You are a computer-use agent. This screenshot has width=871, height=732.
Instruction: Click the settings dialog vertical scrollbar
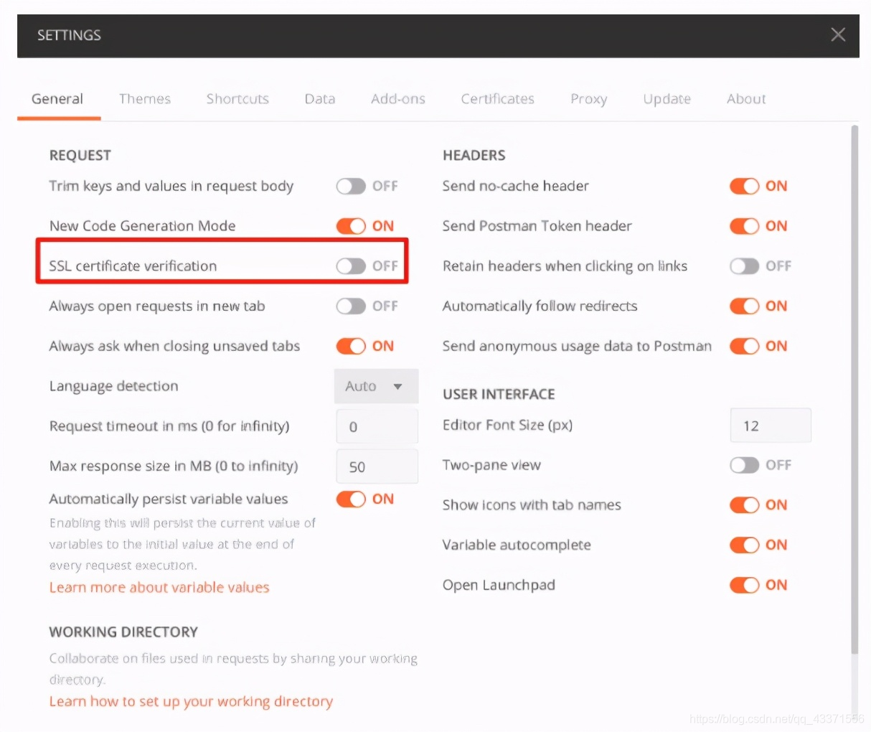pyautogui.click(x=854, y=391)
